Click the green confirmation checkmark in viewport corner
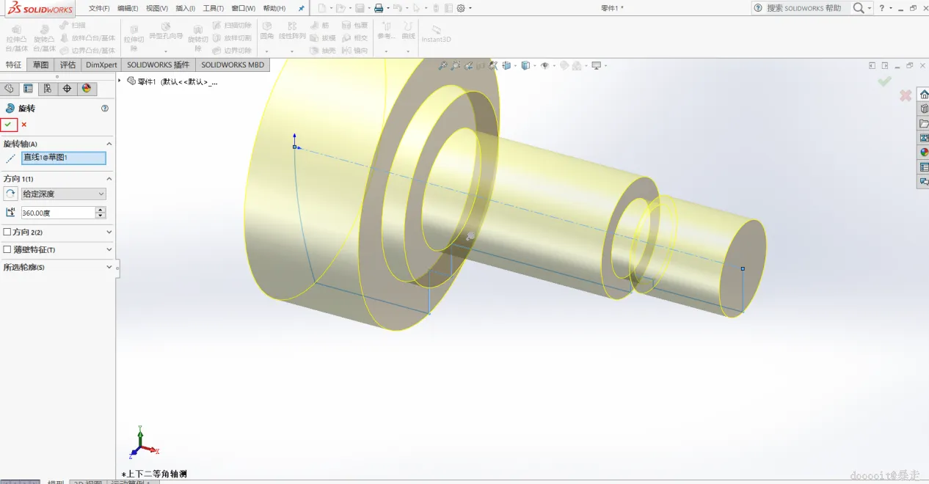The image size is (929, 484). [884, 81]
